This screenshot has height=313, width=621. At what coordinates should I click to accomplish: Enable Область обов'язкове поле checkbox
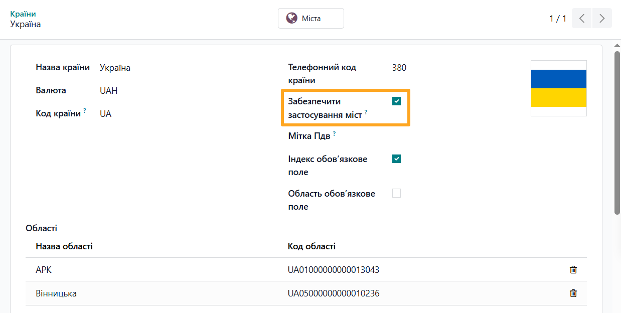[x=396, y=193]
